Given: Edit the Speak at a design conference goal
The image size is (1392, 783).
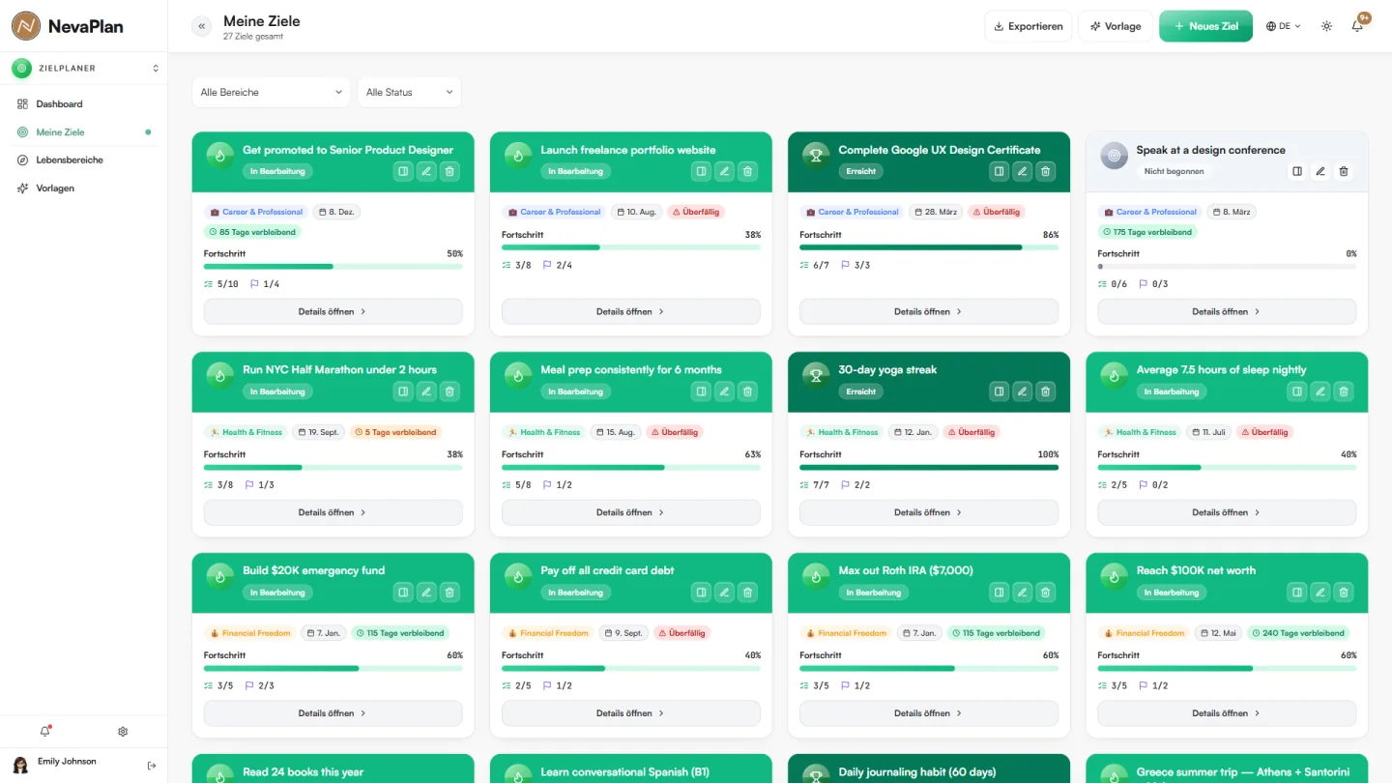Looking at the screenshot, I should pyautogui.click(x=1319, y=171).
